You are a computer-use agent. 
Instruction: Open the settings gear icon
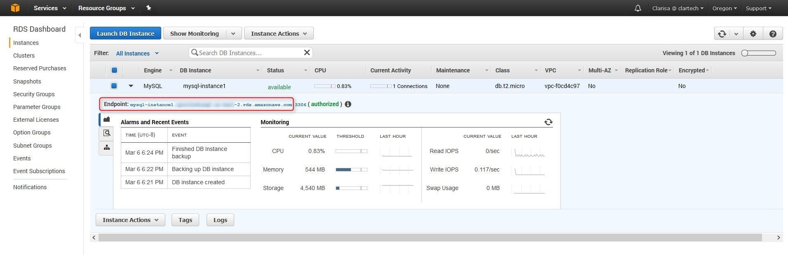click(753, 34)
